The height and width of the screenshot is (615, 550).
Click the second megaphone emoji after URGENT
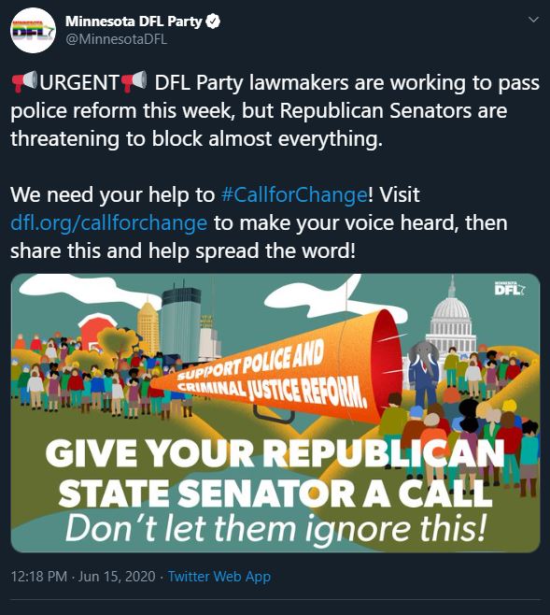(134, 81)
